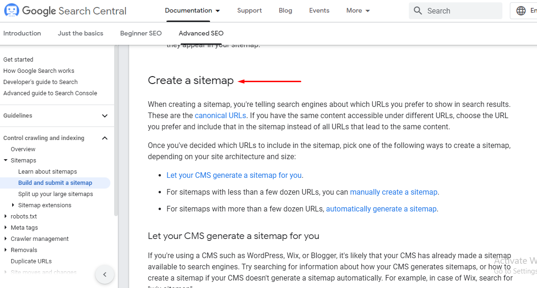Open the Overview sidebar item
The height and width of the screenshot is (288, 537).
23,149
